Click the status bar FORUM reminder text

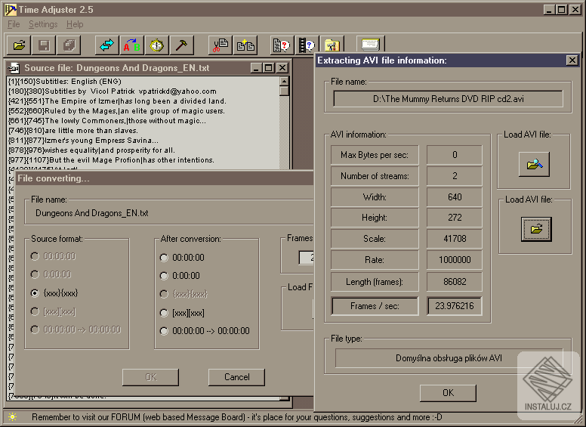click(x=236, y=417)
